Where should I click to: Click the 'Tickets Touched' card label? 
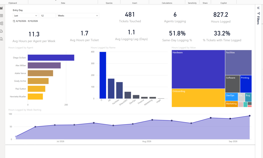(x=130, y=21)
